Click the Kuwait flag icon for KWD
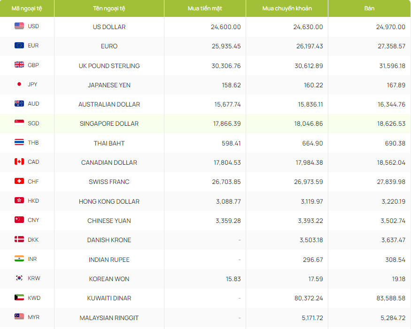 (19, 298)
